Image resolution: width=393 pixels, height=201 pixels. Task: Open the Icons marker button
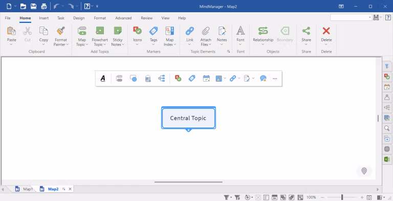click(137, 31)
